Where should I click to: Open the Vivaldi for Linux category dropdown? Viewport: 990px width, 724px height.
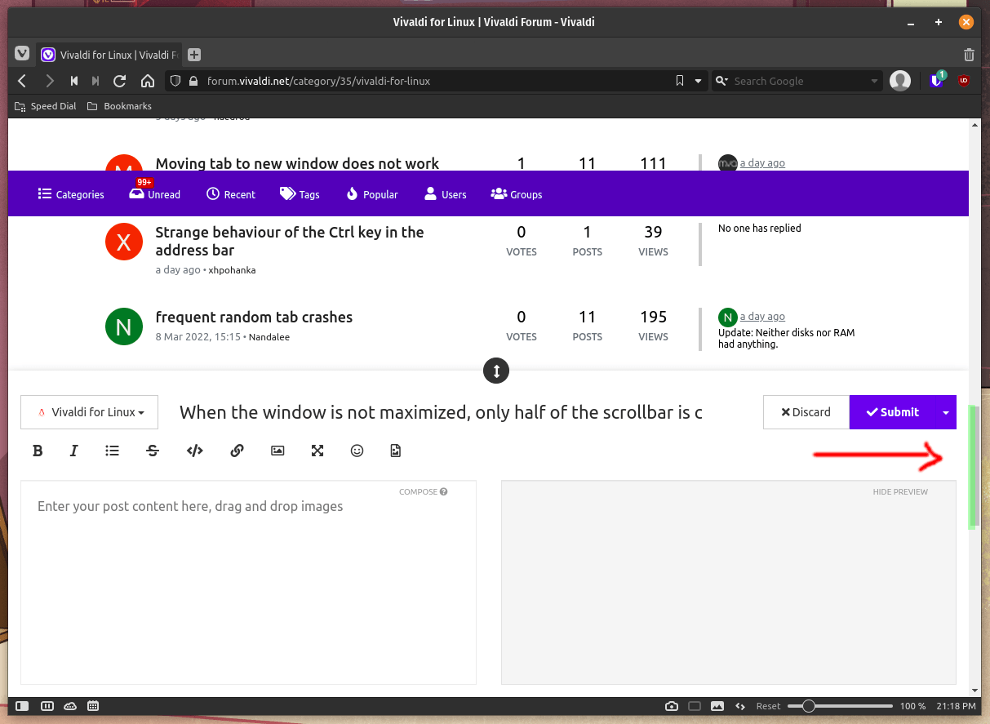click(x=89, y=412)
